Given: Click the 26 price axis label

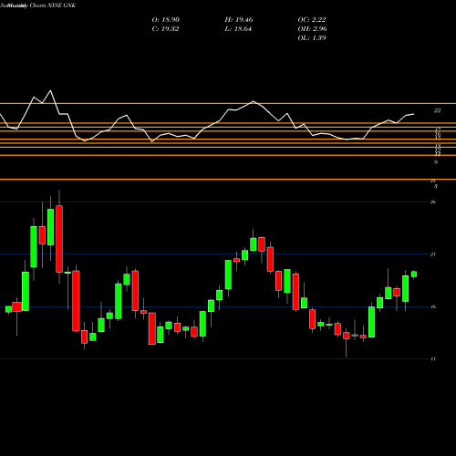Looking at the screenshot, I should tap(433, 202).
